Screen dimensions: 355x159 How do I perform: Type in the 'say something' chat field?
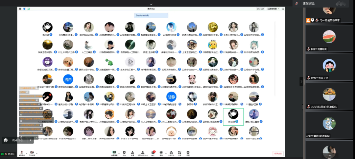(x=20, y=140)
